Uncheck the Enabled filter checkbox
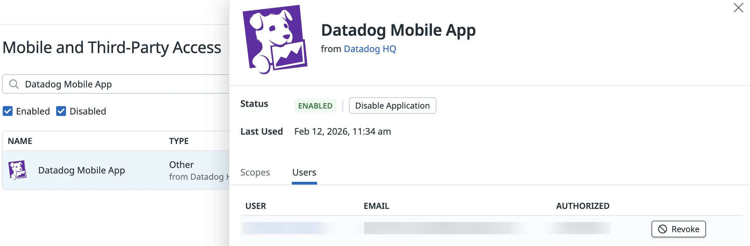 pyautogui.click(x=8, y=111)
